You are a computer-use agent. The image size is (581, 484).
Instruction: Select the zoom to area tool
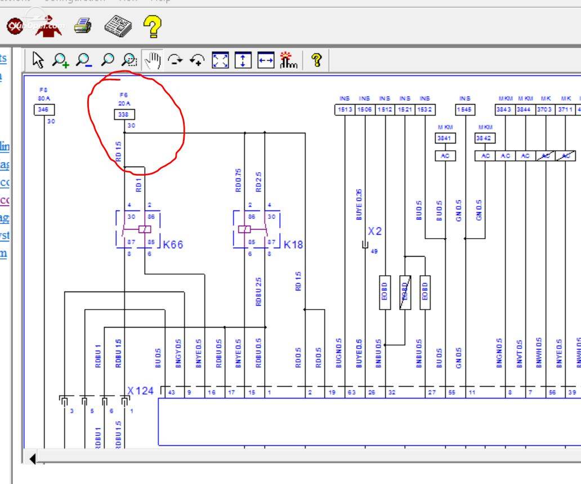point(129,60)
